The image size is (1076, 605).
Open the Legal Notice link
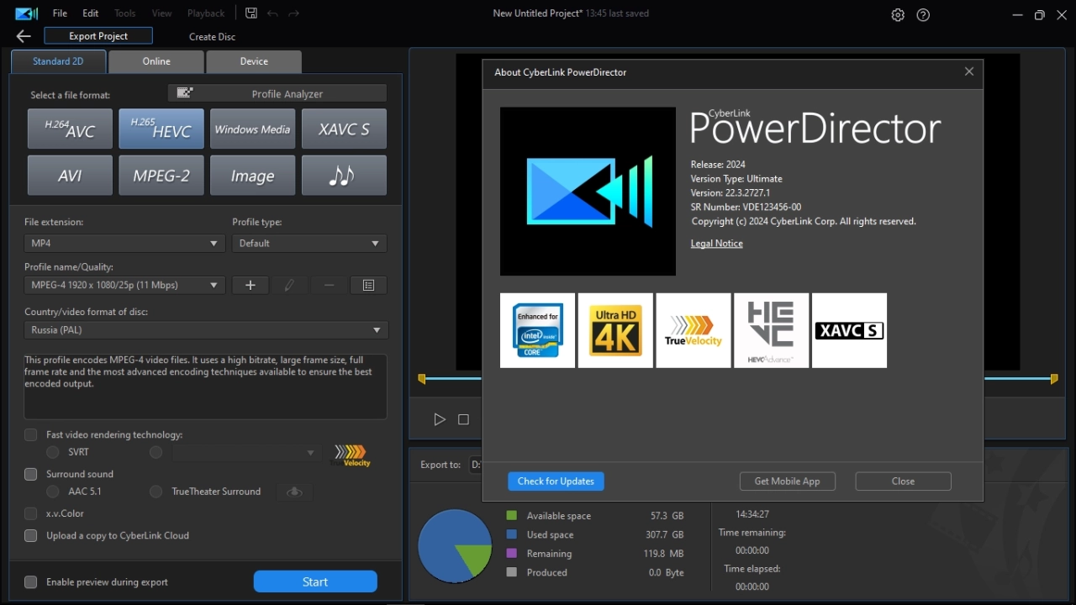(717, 243)
